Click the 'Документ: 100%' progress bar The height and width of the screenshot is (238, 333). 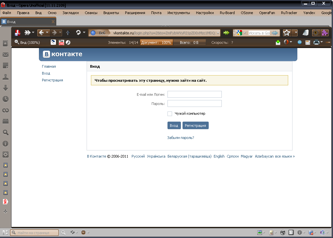[x=156, y=42]
